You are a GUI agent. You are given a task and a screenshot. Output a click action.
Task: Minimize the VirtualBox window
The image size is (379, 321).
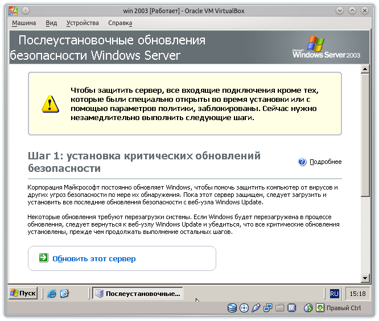[340, 11]
